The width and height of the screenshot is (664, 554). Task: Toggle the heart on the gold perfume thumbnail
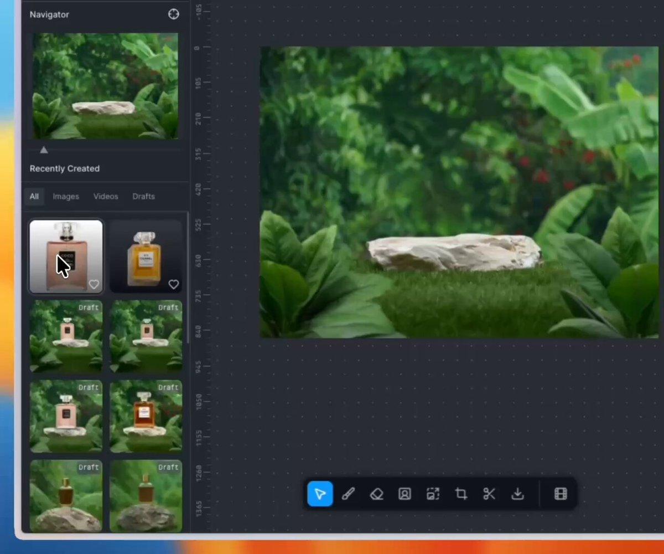point(173,284)
